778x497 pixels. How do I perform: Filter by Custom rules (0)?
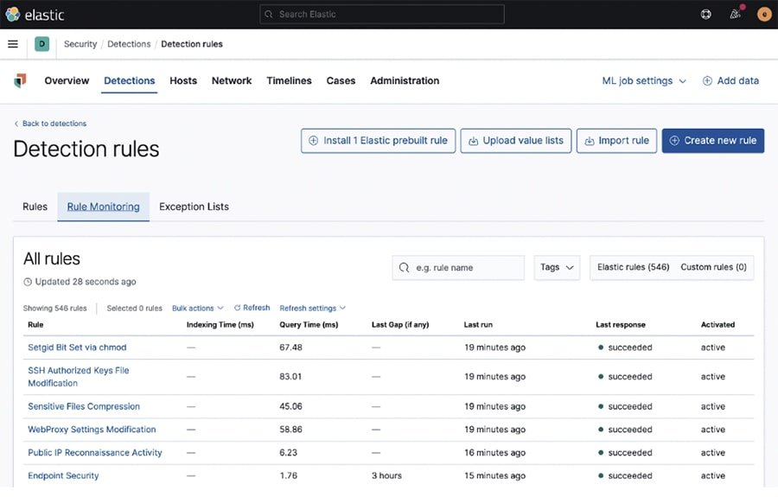point(713,268)
